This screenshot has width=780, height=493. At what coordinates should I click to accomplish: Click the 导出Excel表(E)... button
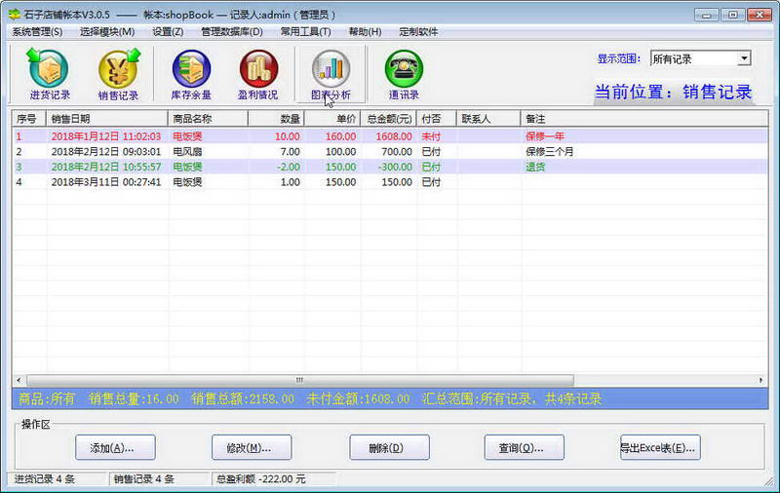[x=660, y=448]
